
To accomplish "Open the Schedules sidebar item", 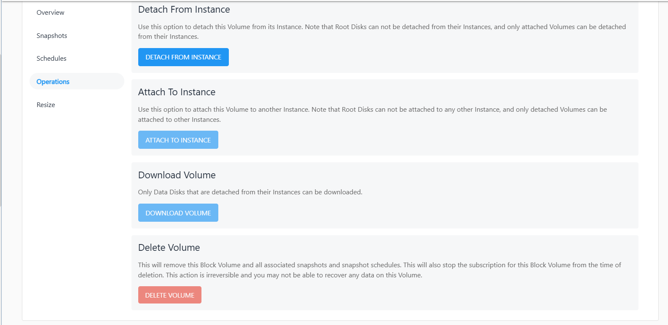I will 51,59.
